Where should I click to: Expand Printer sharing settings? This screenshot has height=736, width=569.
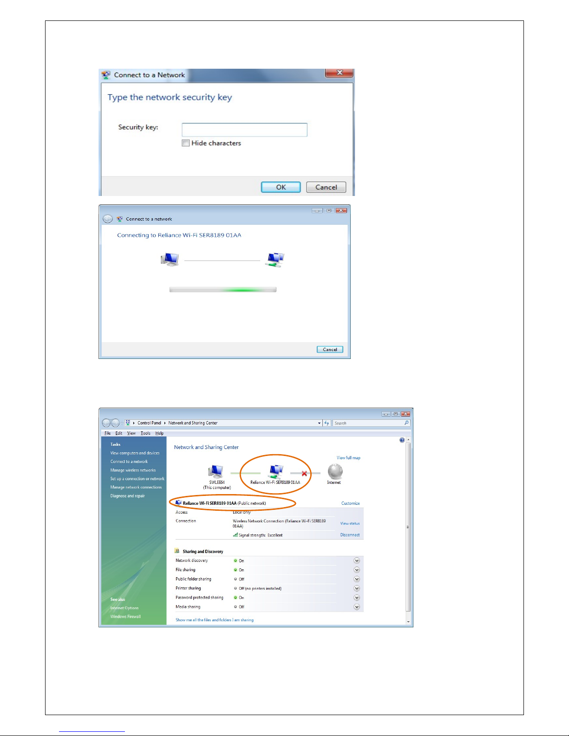pos(357,588)
